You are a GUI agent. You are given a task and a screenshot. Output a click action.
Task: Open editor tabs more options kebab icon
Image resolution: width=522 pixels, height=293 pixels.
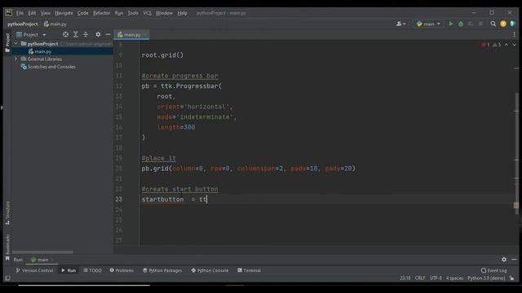[514, 34]
